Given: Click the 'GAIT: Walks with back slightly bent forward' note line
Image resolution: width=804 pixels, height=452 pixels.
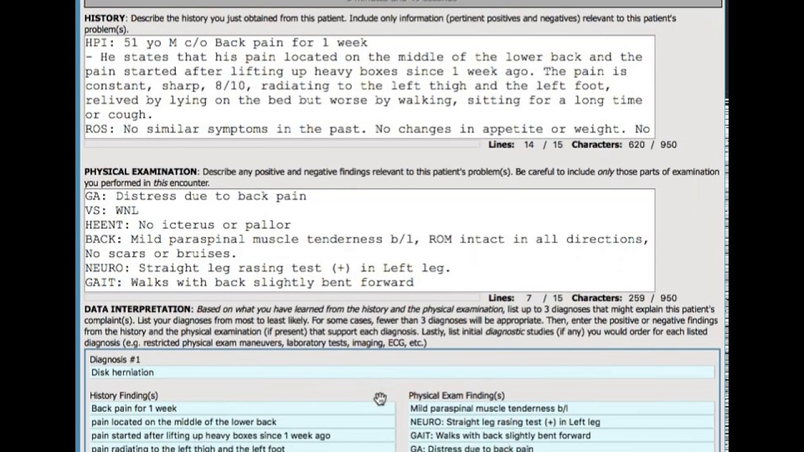Looking at the screenshot, I should [250, 282].
